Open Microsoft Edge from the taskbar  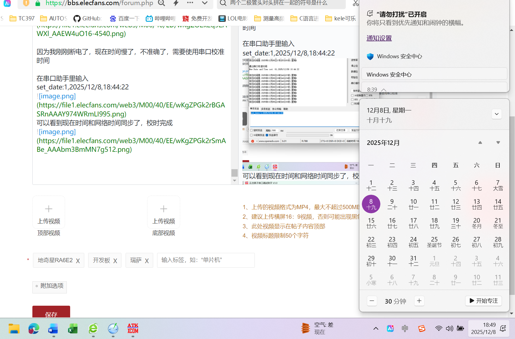click(34, 329)
